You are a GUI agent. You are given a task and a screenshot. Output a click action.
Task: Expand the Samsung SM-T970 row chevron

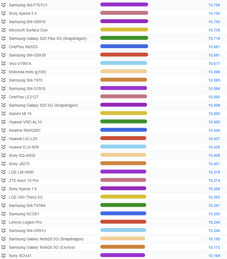3,80
